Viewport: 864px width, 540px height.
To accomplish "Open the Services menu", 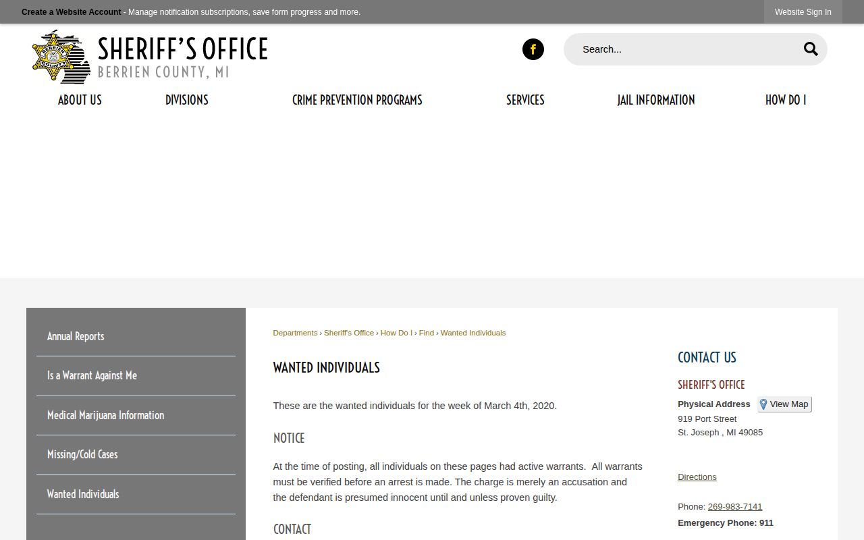I will tap(525, 100).
